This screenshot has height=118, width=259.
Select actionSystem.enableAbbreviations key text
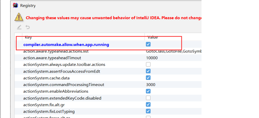(x=56, y=91)
